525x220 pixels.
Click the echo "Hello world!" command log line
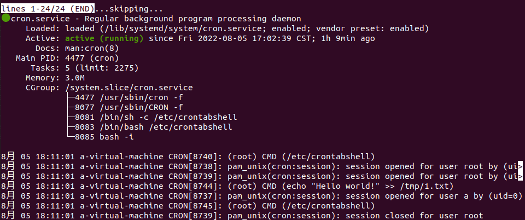pyautogui.click(x=227, y=186)
